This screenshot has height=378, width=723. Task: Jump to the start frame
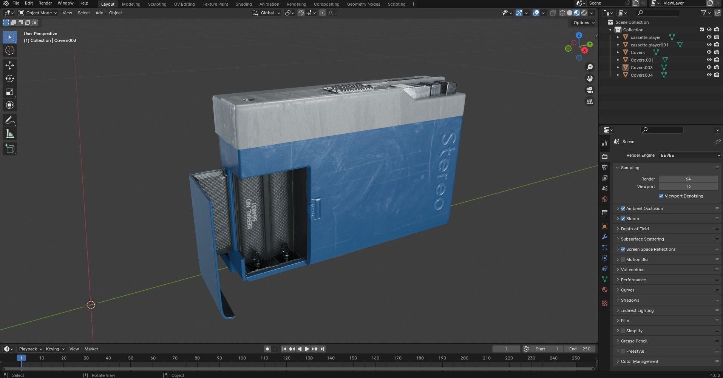pyautogui.click(x=284, y=349)
